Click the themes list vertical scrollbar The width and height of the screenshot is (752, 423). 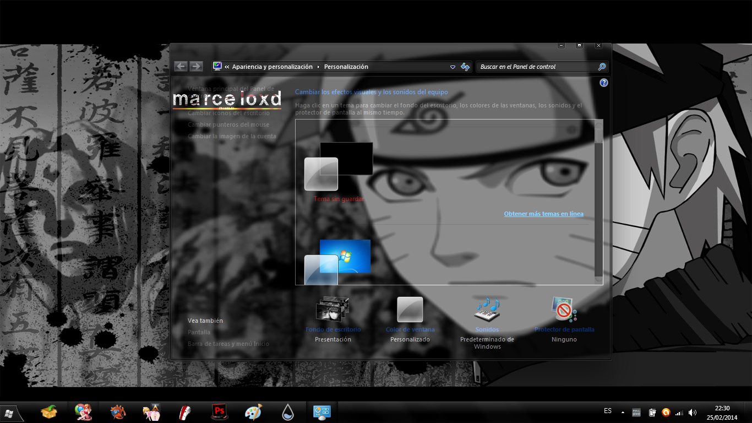(x=598, y=202)
